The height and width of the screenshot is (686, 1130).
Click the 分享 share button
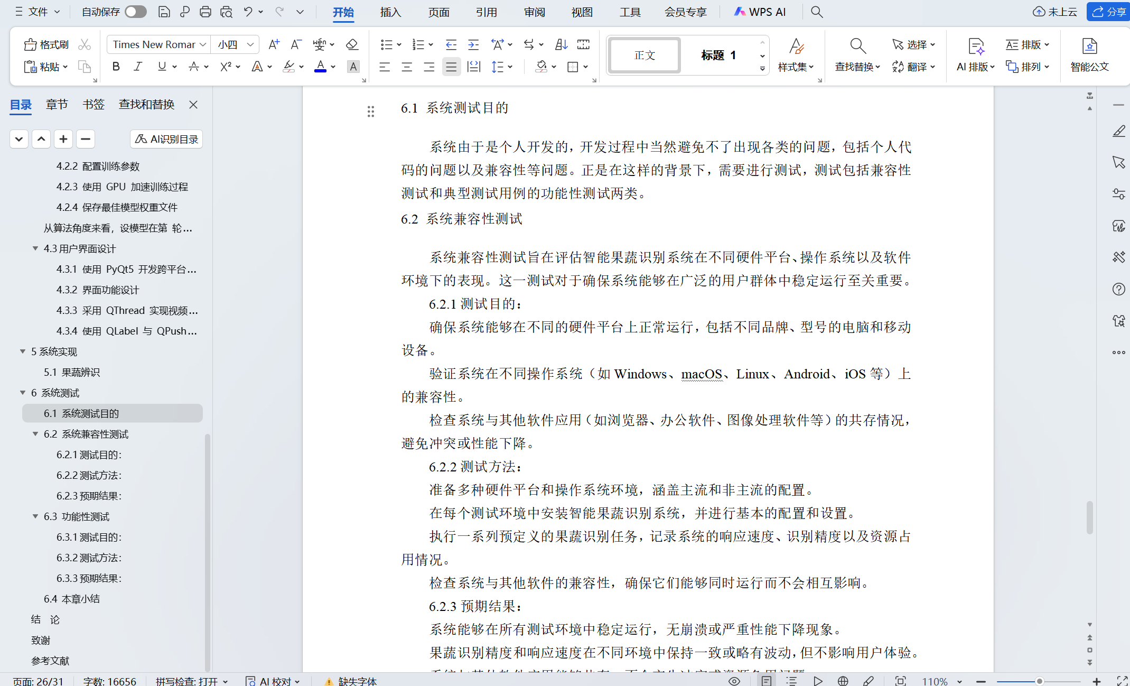(1109, 12)
